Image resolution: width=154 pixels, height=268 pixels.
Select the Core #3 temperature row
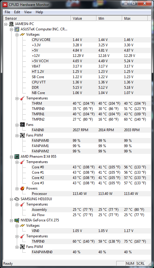pyautogui.click(x=91, y=183)
